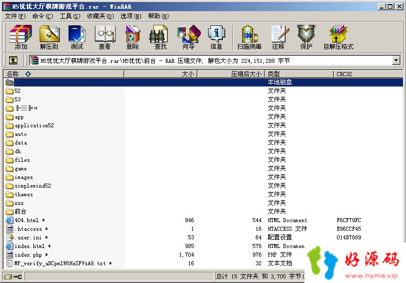Click the SFX (自解压格式) icon
Viewport: 406px width, 283px height.
pyautogui.click(x=339, y=37)
